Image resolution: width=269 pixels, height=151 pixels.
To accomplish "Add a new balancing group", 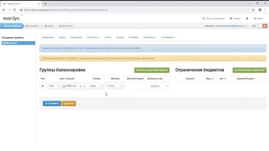I will (x=152, y=70).
